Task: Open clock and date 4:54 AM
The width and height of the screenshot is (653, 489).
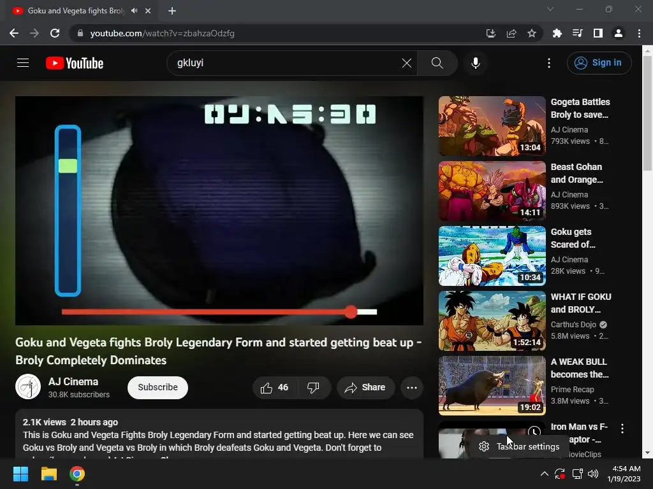Action: [x=624, y=474]
